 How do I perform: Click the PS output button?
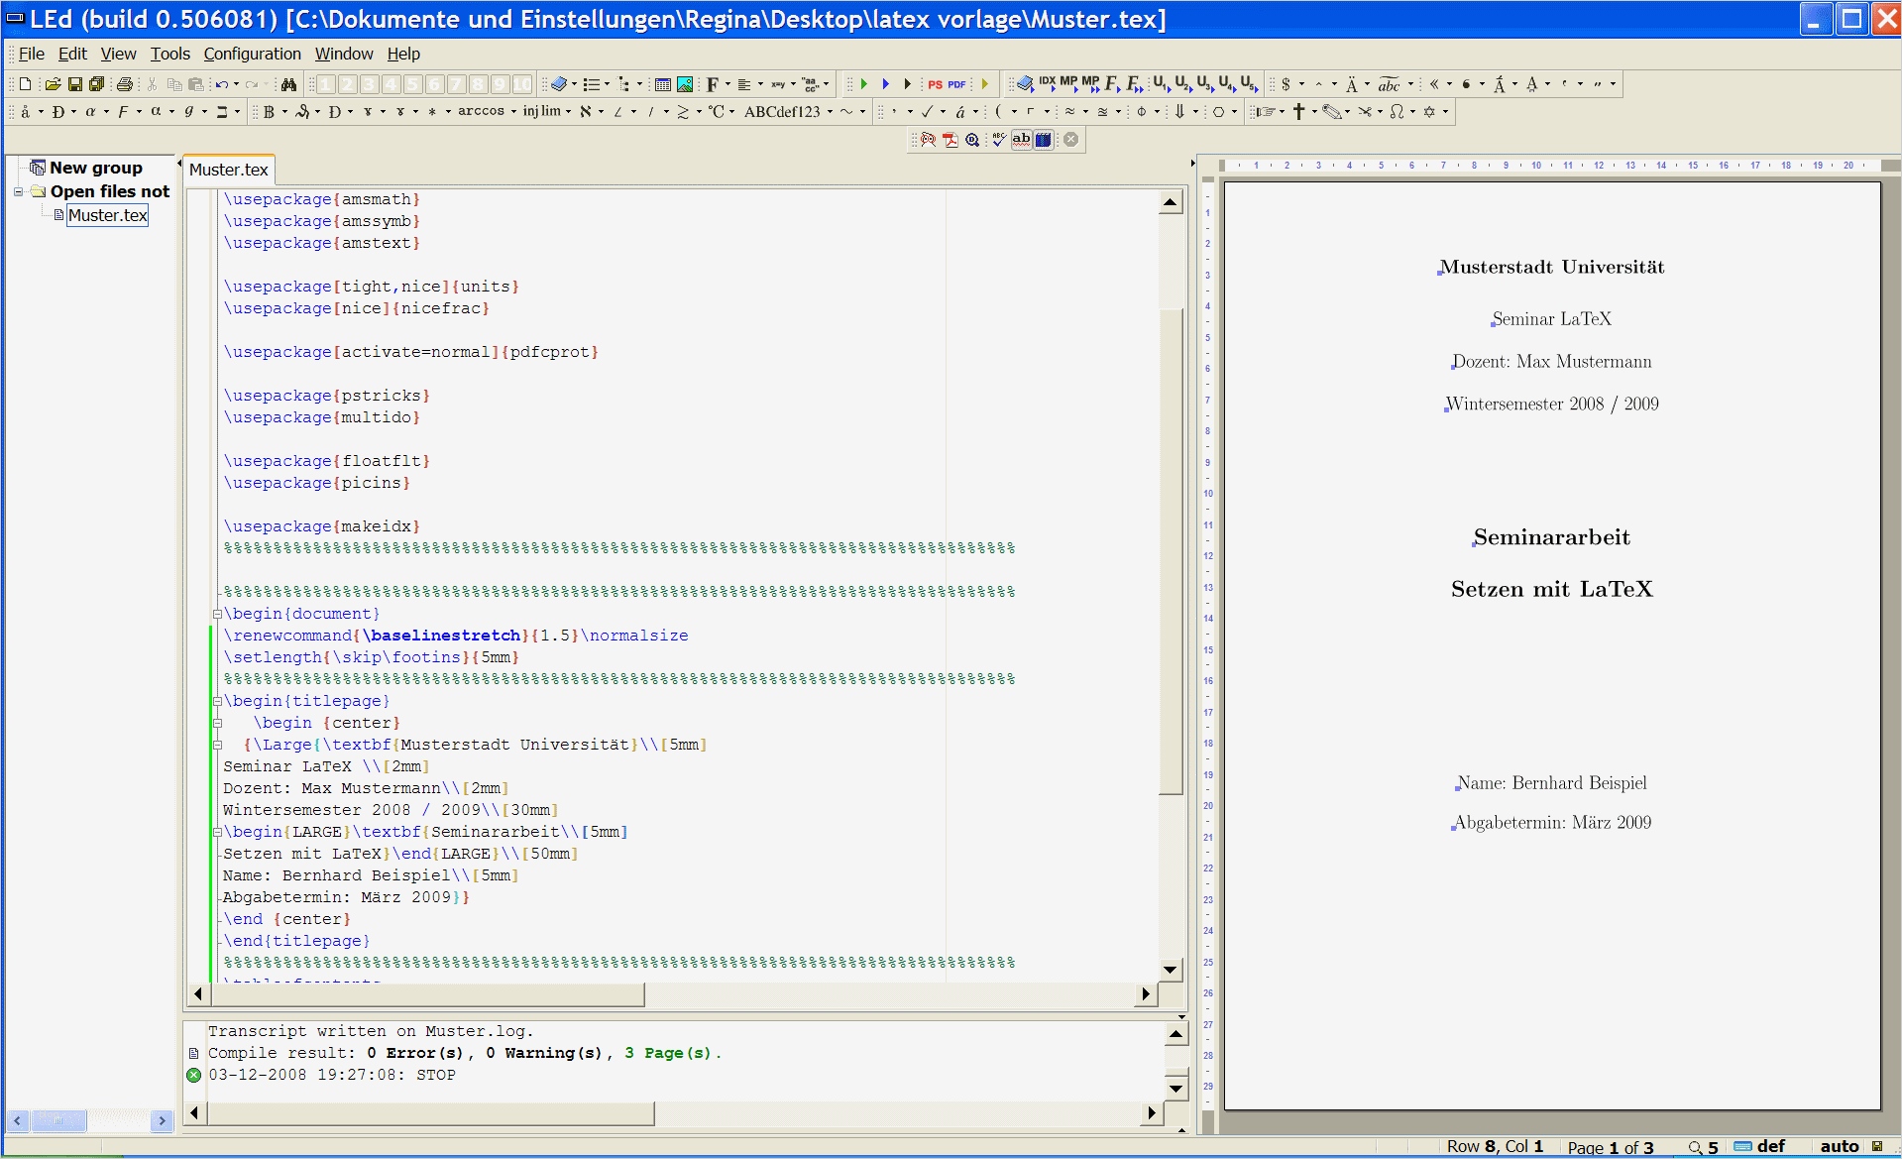(x=935, y=84)
